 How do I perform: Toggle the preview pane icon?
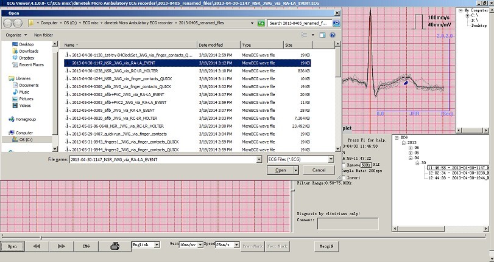tap(323, 35)
